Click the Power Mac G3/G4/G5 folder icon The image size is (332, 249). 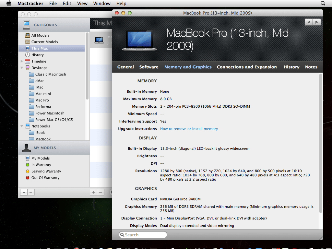tap(31, 120)
